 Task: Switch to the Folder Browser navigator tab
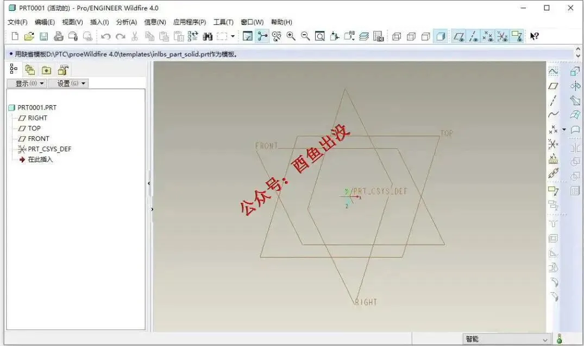click(x=30, y=70)
